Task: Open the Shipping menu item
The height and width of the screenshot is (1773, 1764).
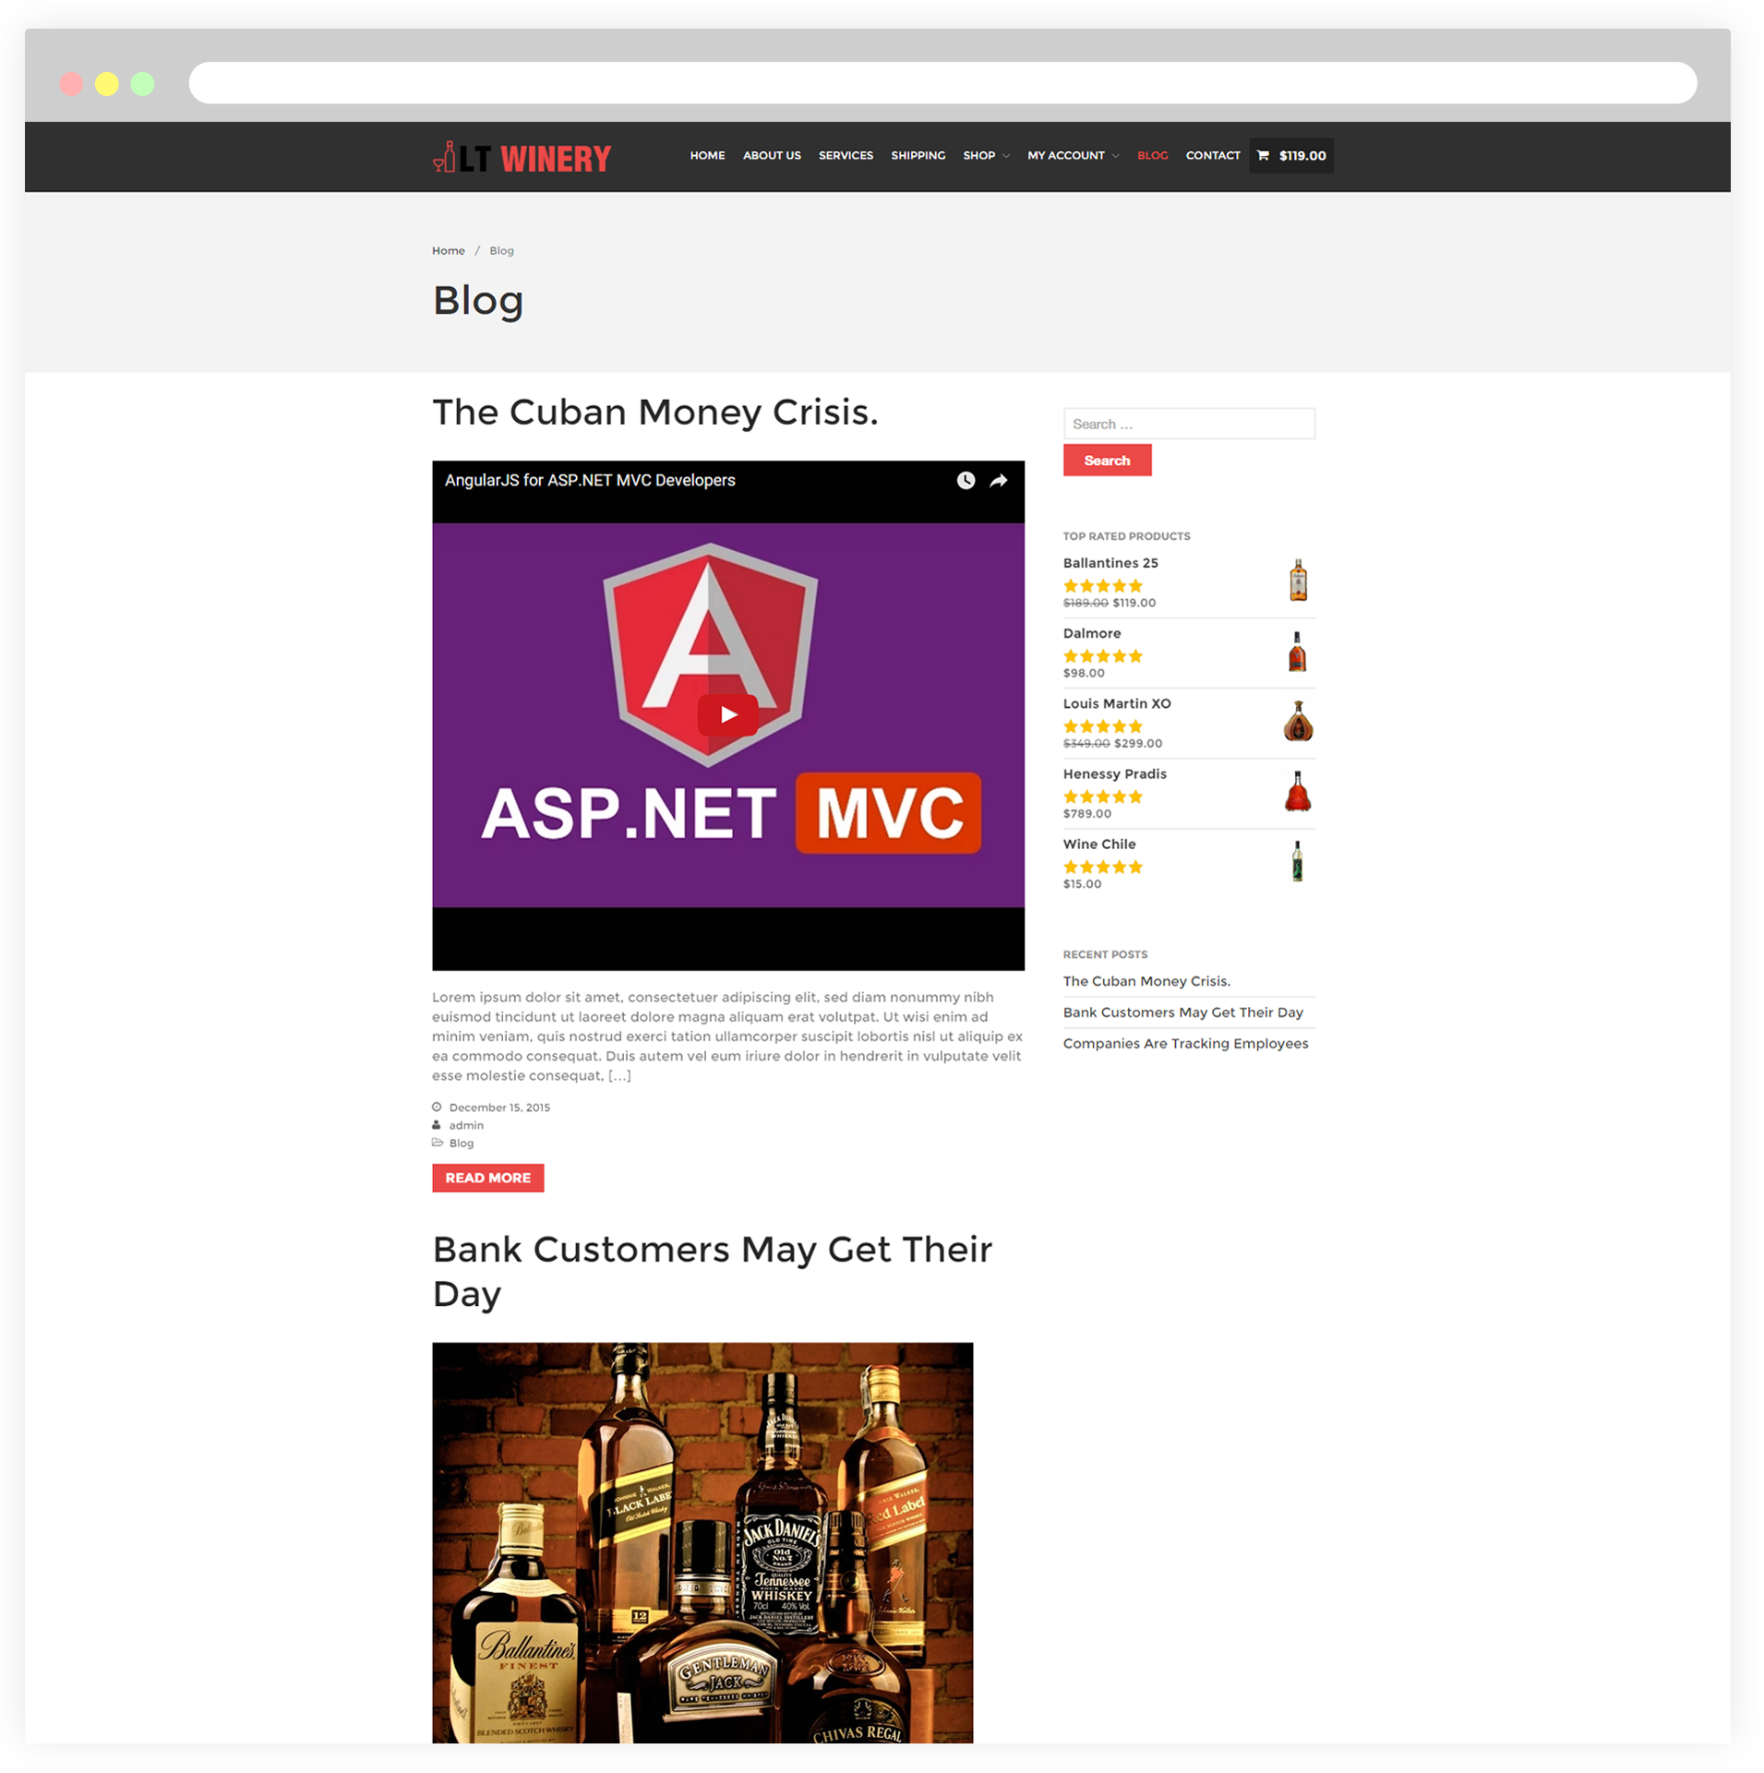Action: [918, 155]
